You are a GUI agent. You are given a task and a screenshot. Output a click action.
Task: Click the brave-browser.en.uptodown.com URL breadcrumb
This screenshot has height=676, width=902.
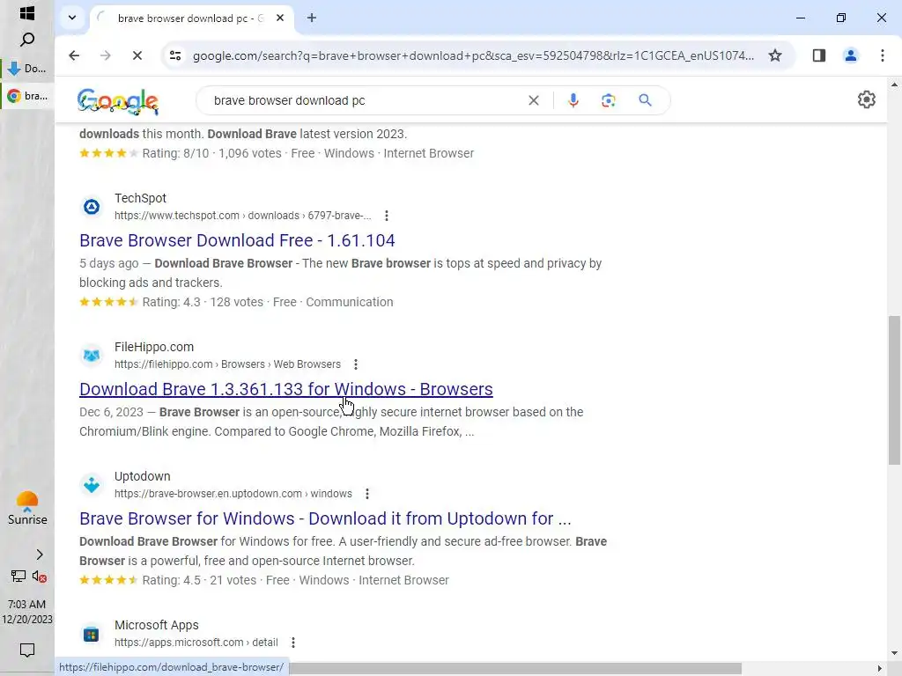(233, 494)
